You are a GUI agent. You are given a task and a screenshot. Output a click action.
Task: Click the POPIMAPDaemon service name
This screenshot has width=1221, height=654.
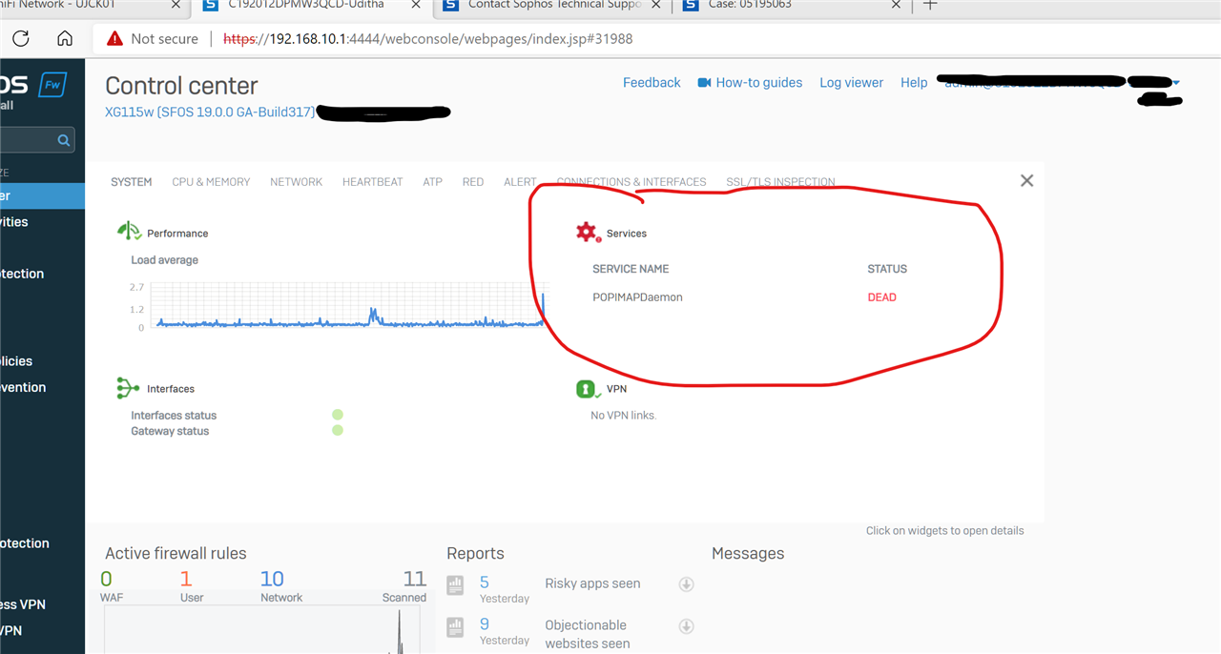click(637, 297)
